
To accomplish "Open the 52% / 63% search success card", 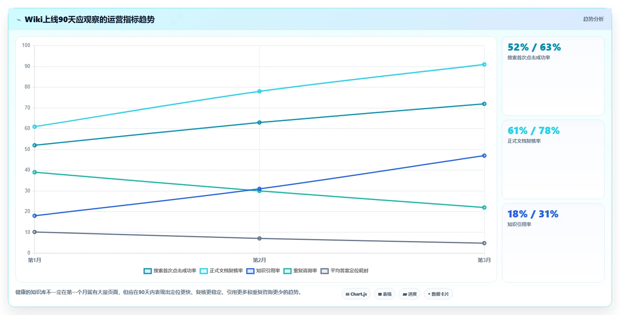I will (x=553, y=76).
